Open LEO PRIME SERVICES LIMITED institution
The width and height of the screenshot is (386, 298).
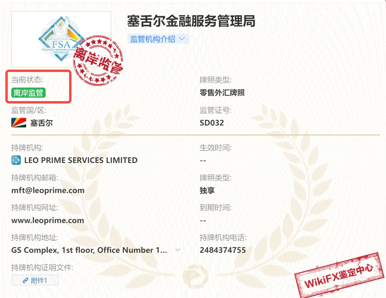81,160
